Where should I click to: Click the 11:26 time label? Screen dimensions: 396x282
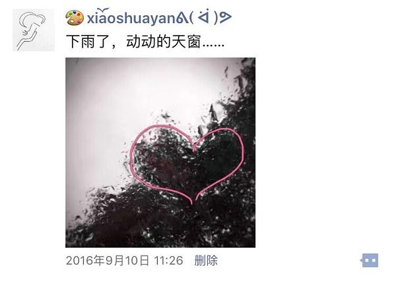tap(168, 260)
